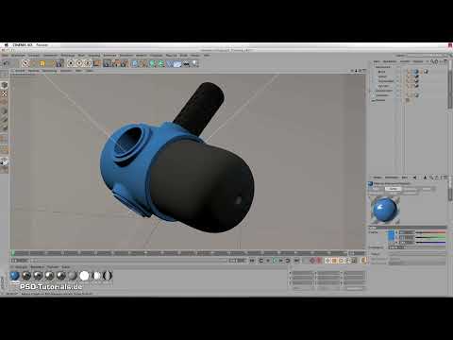Open the spline tools icon
The height and width of the screenshot is (340, 453).
143,63
